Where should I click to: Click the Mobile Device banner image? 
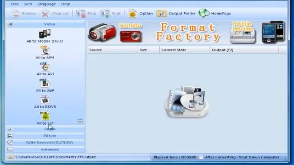[x=243, y=32]
